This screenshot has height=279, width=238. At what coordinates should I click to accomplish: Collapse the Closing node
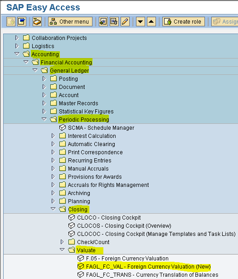[x=53, y=209]
